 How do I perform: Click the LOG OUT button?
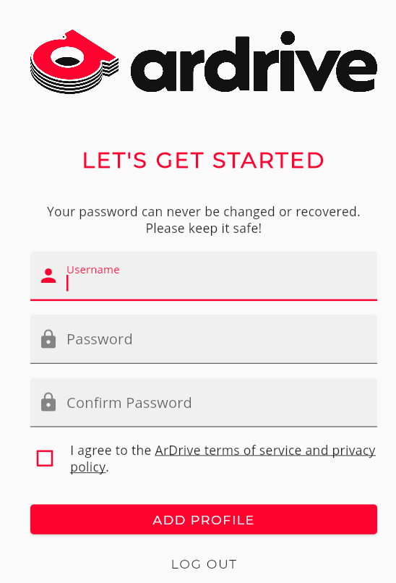pyautogui.click(x=204, y=564)
